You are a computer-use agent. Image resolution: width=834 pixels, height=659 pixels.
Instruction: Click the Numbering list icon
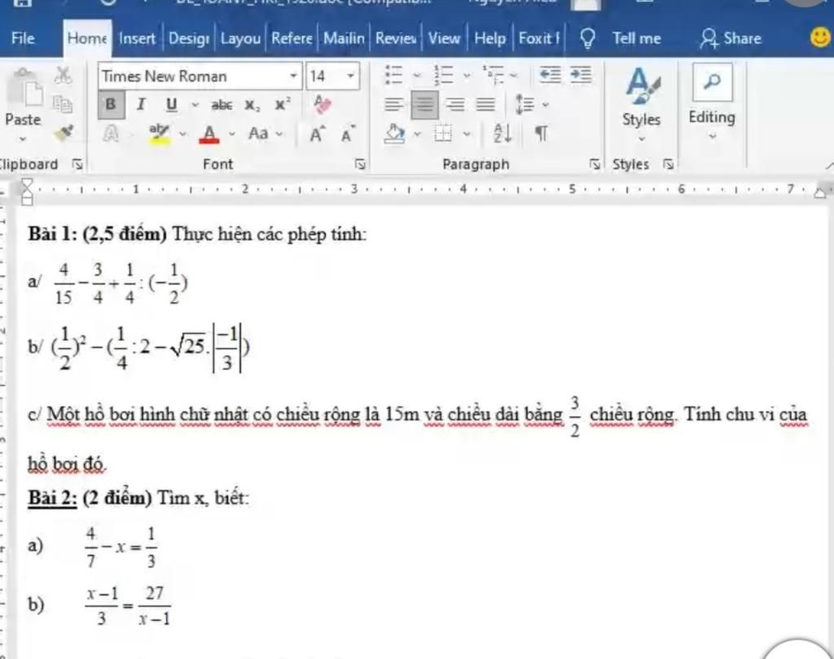tap(444, 76)
